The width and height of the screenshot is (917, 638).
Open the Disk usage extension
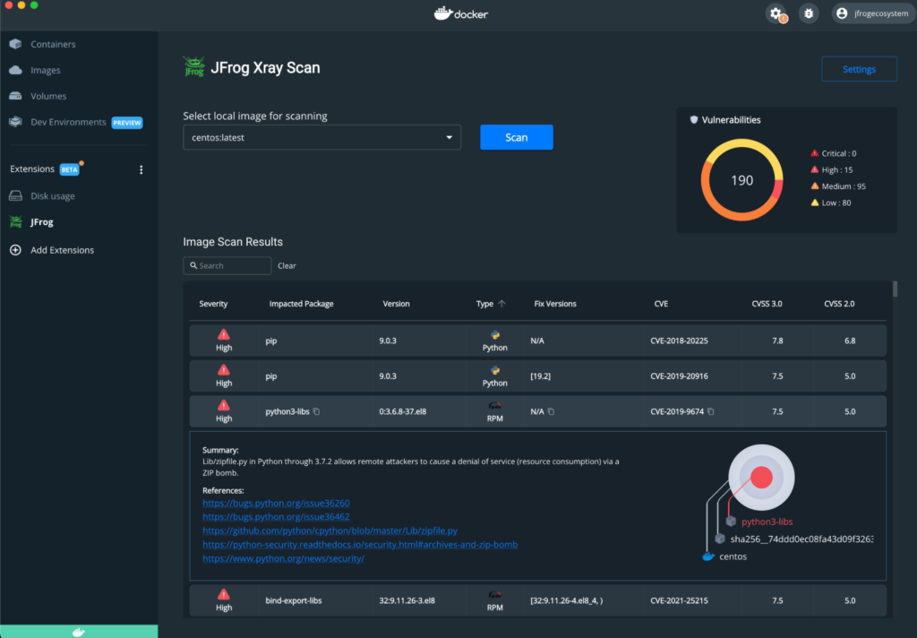[x=15, y=195]
